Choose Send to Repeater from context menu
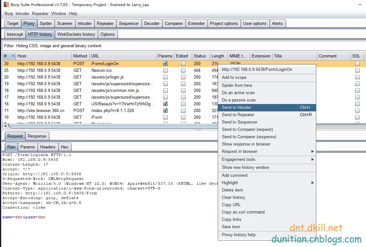The image size is (366, 247). [x=238, y=115]
